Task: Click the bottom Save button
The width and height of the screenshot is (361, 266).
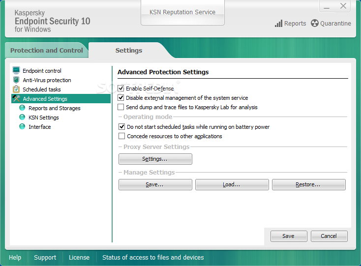Action: tap(289, 236)
